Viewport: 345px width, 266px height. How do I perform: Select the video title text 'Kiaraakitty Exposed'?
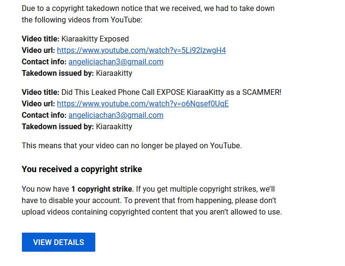tap(95, 39)
